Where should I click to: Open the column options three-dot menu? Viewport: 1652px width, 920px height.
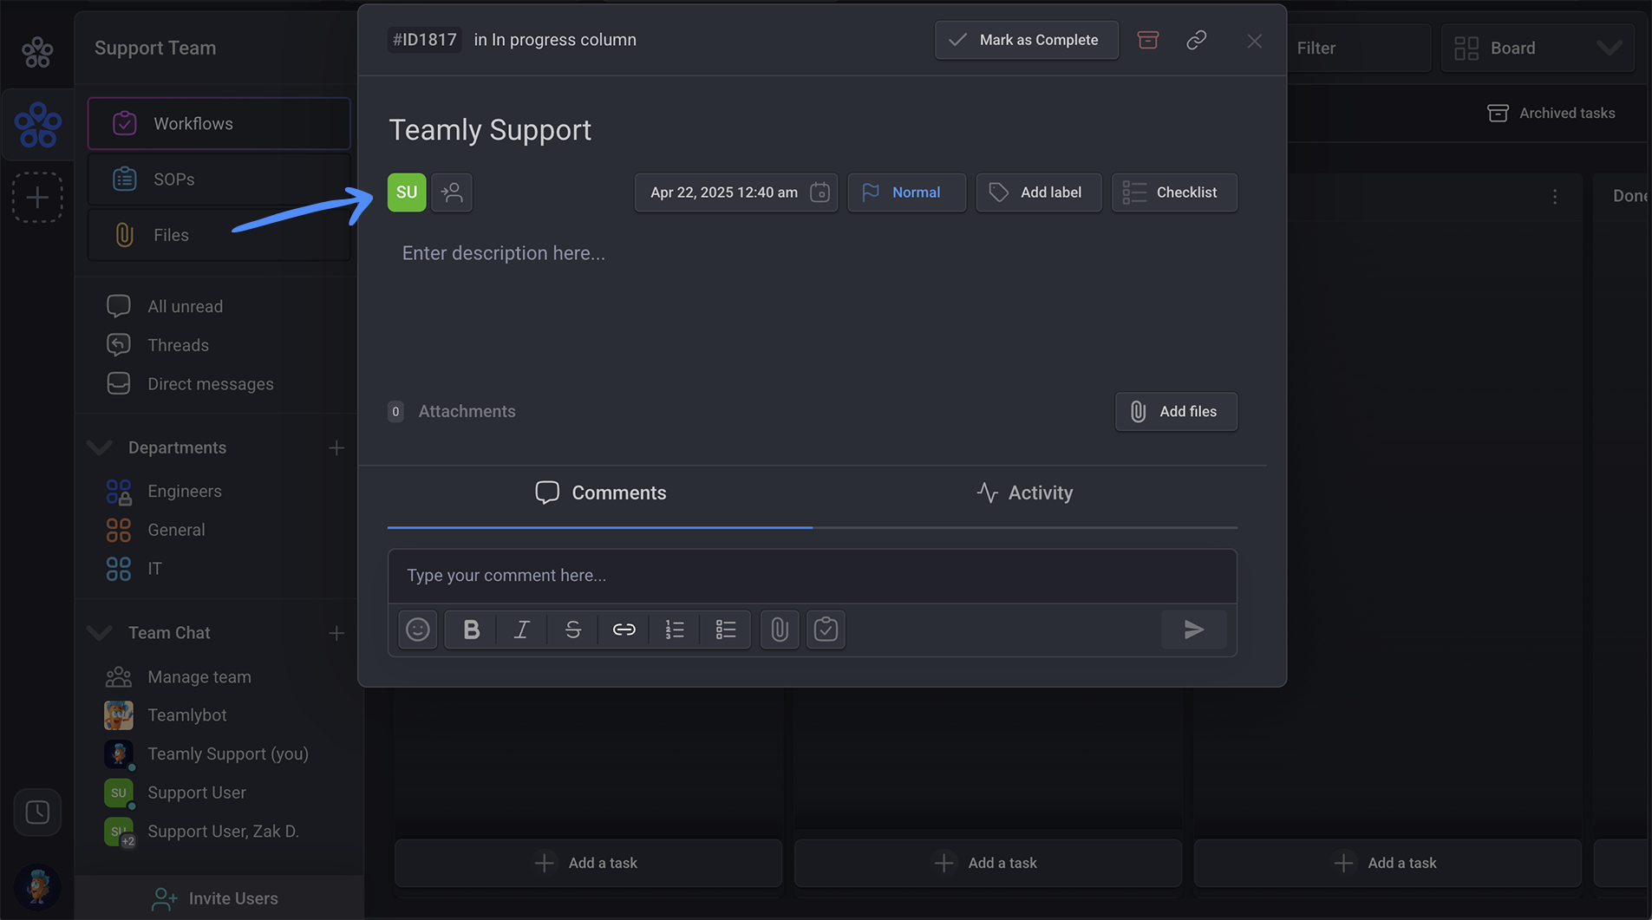[x=1555, y=197]
